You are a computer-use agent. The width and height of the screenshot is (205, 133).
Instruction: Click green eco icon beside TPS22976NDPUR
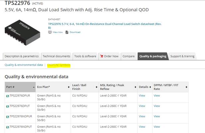(8, 117)
